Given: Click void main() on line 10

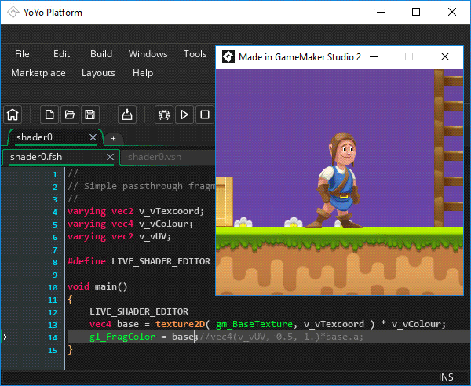Looking at the screenshot, I should coord(97,286).
